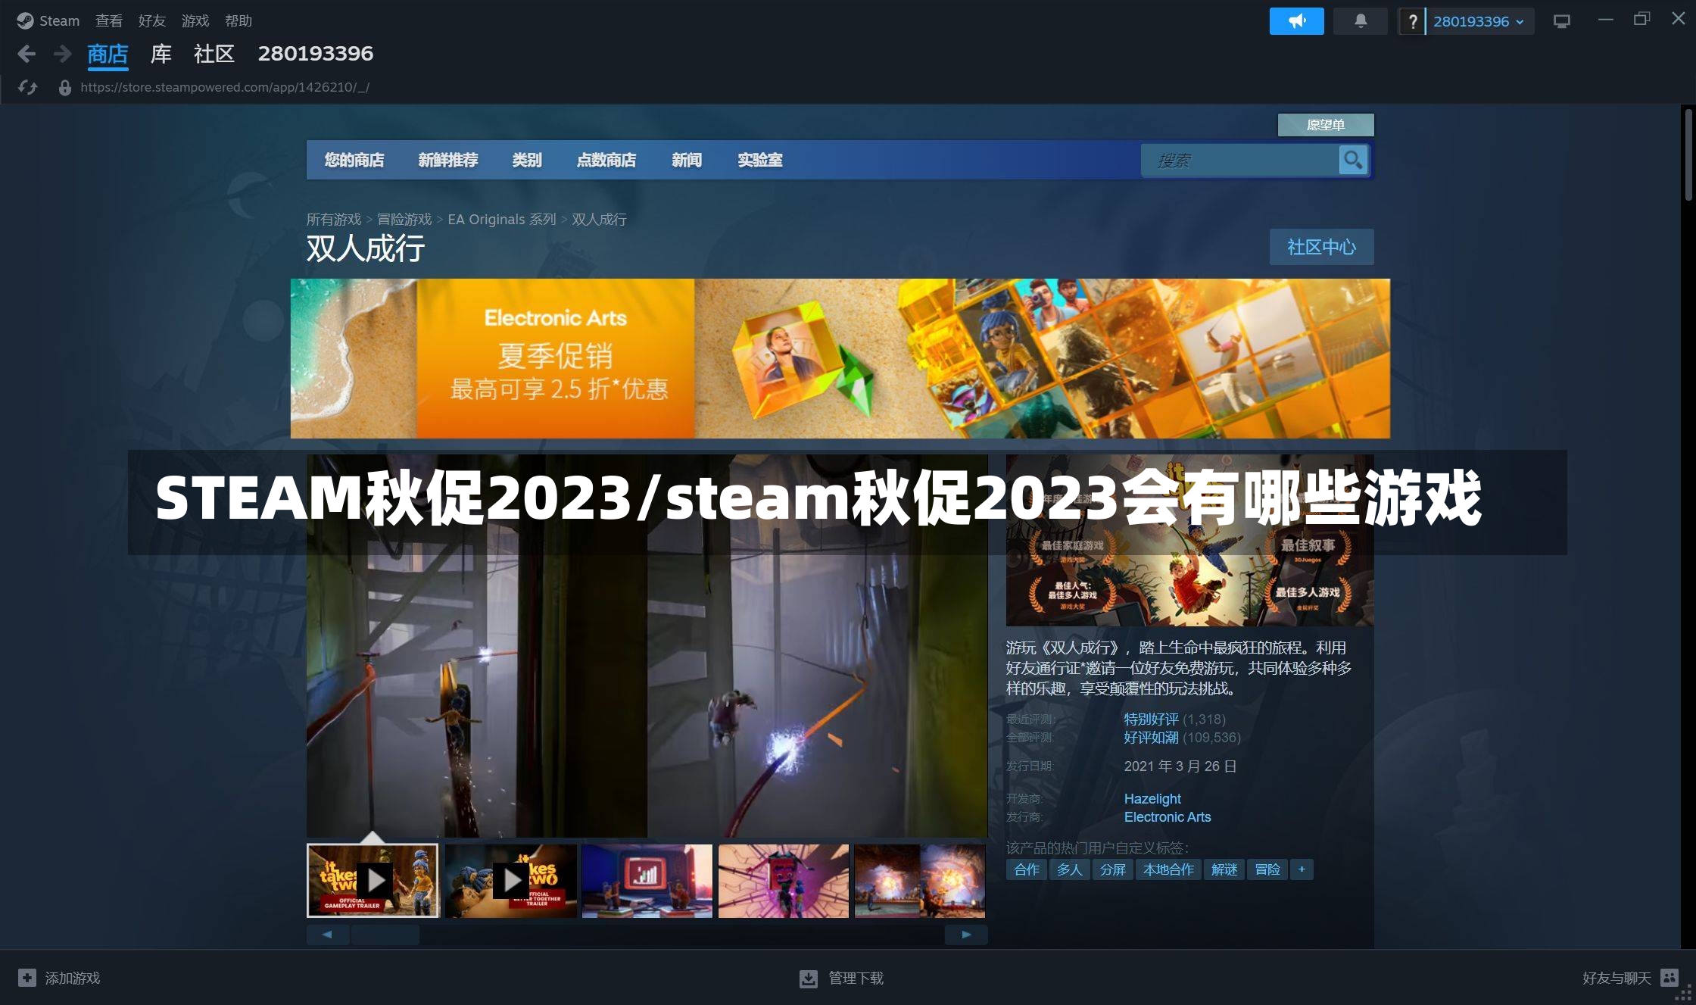This screenshot has height=1005, width=1696.
Task: Open the 280193396 profile tab
Action: pyautogui.click(x=316, y=54)
